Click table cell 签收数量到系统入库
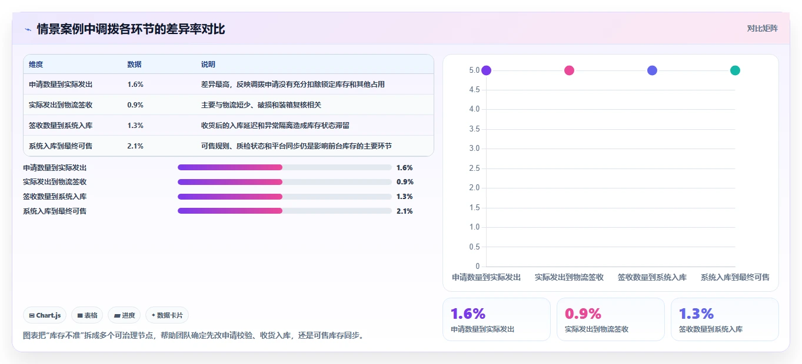Viewport: 802px width, 364px height. pyautogui.click(x=61, y=126)
